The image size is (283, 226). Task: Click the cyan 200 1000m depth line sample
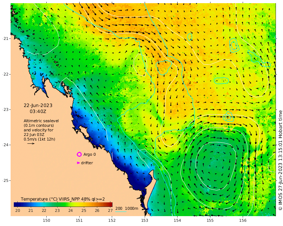121,212
